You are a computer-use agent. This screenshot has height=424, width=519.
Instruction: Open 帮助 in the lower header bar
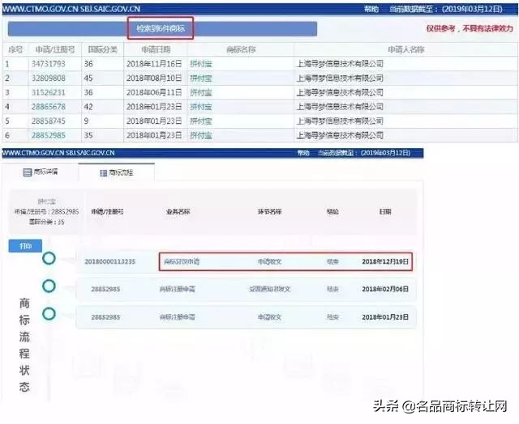point(303,153)
